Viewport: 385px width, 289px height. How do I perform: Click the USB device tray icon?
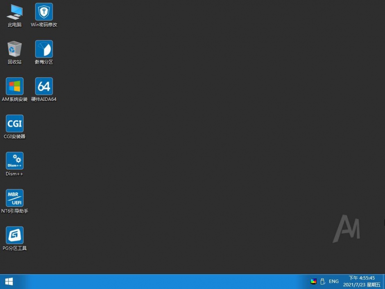click(x=323, y=281)
